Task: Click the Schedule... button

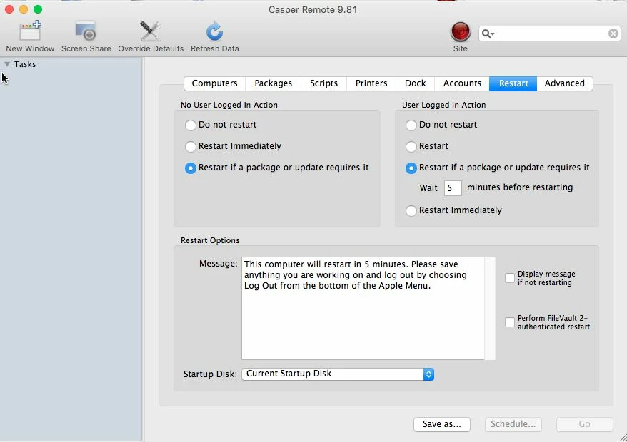Action: click(513, 424)
